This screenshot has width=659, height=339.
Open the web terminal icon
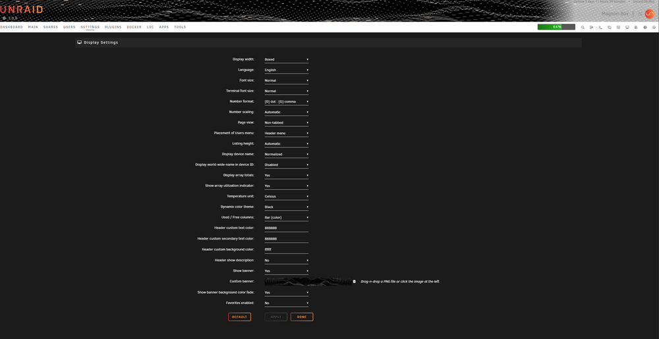[x=600, y=27]
